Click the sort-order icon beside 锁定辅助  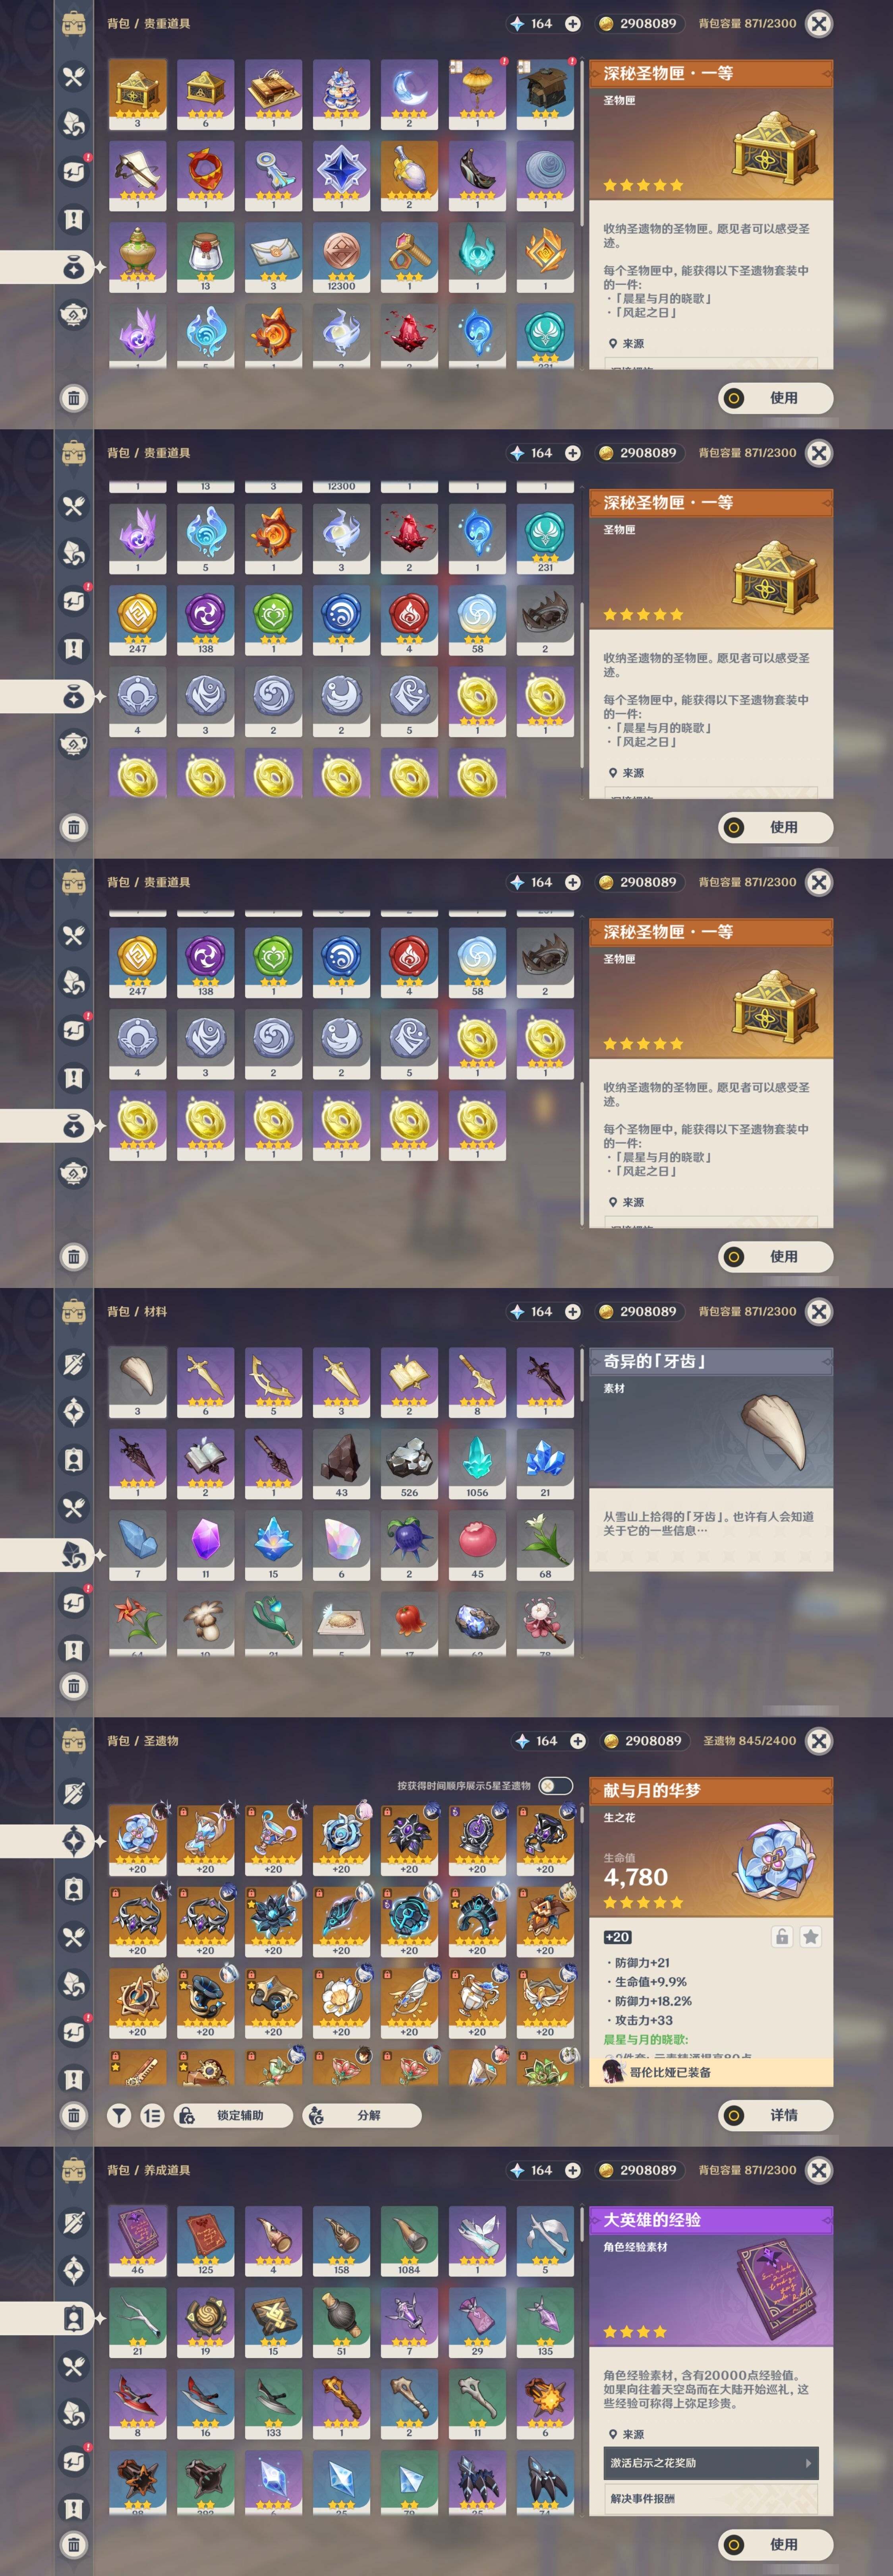tap(152, 2115)
